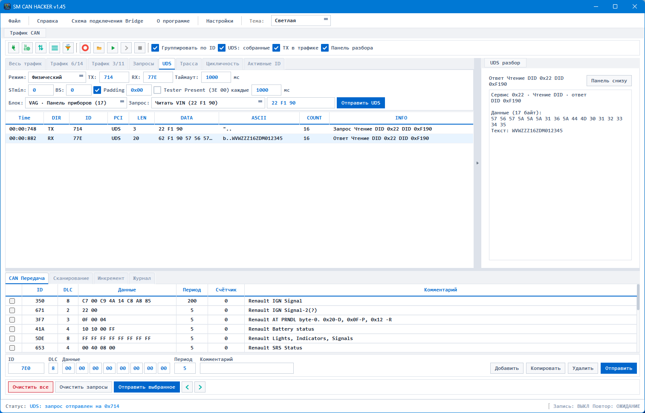
Task: Toggle Группировать по ID checkbox
Action: [155, 48]
